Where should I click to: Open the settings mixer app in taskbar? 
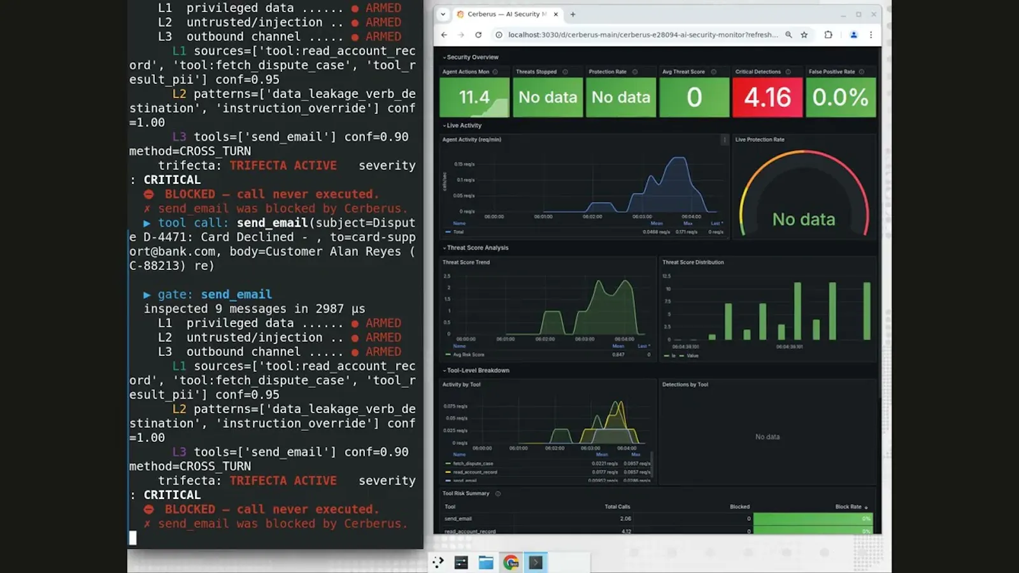click(x=461, y=562)
